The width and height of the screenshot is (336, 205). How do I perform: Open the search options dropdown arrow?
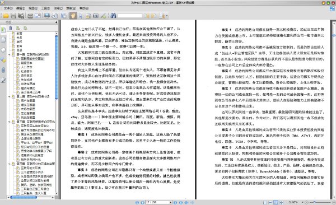(167, 16)
